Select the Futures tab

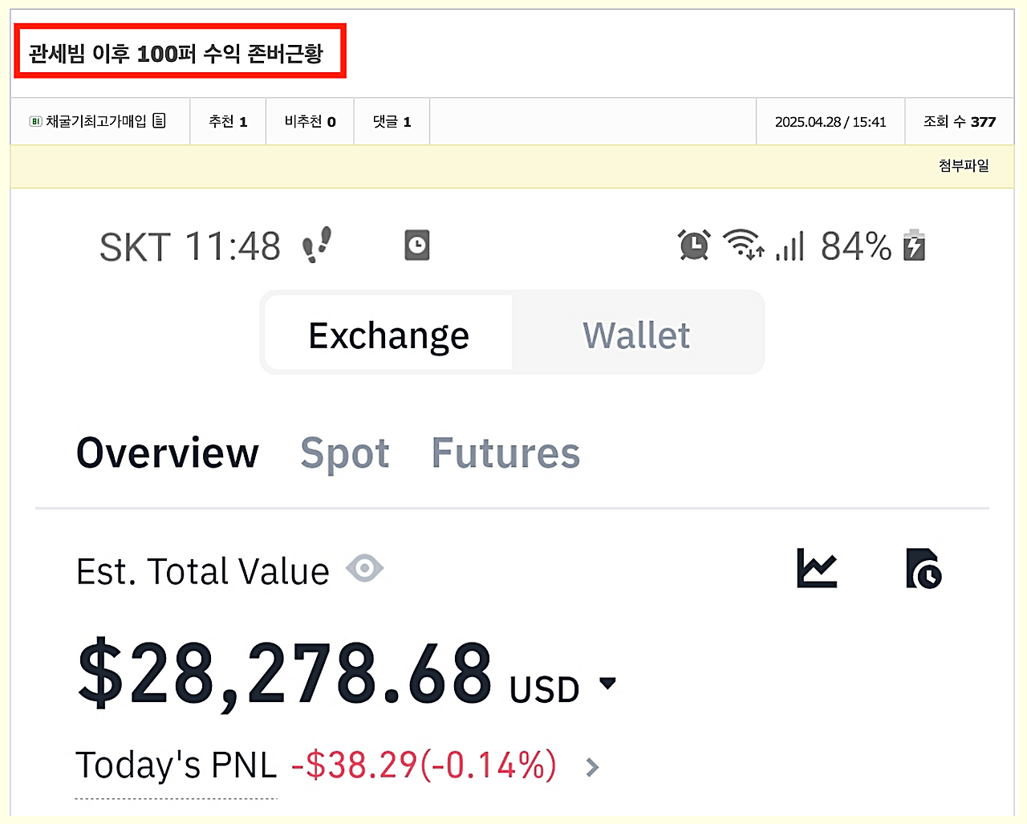point(505,453)
